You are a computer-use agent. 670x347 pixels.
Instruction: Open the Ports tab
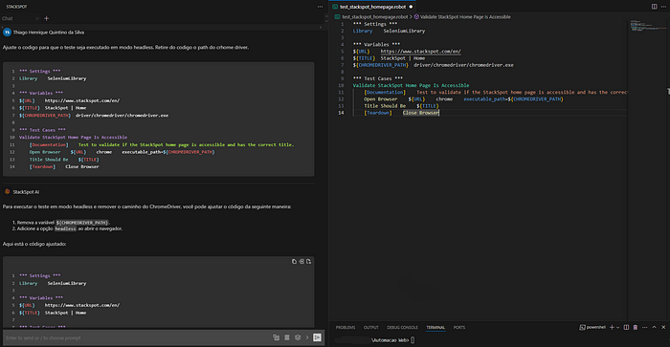pyautogui.click(x=458, y=327)
